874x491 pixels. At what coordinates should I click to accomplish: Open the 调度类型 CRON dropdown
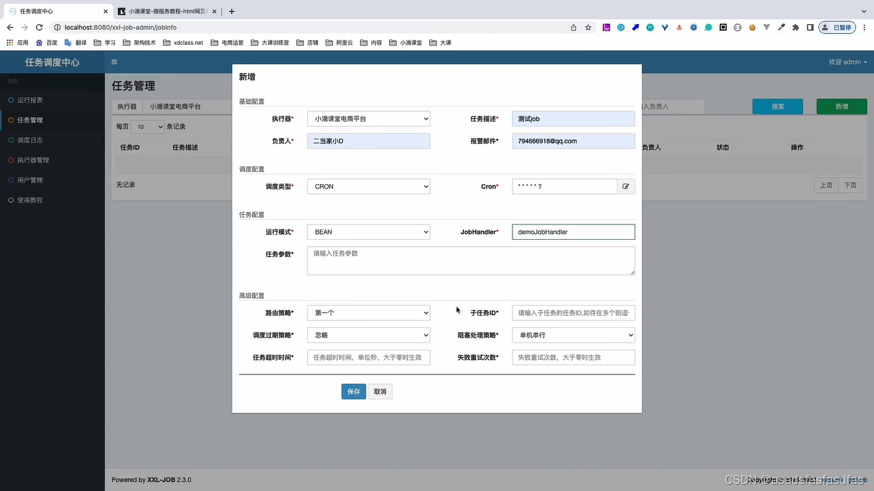[x=369, y=187]
